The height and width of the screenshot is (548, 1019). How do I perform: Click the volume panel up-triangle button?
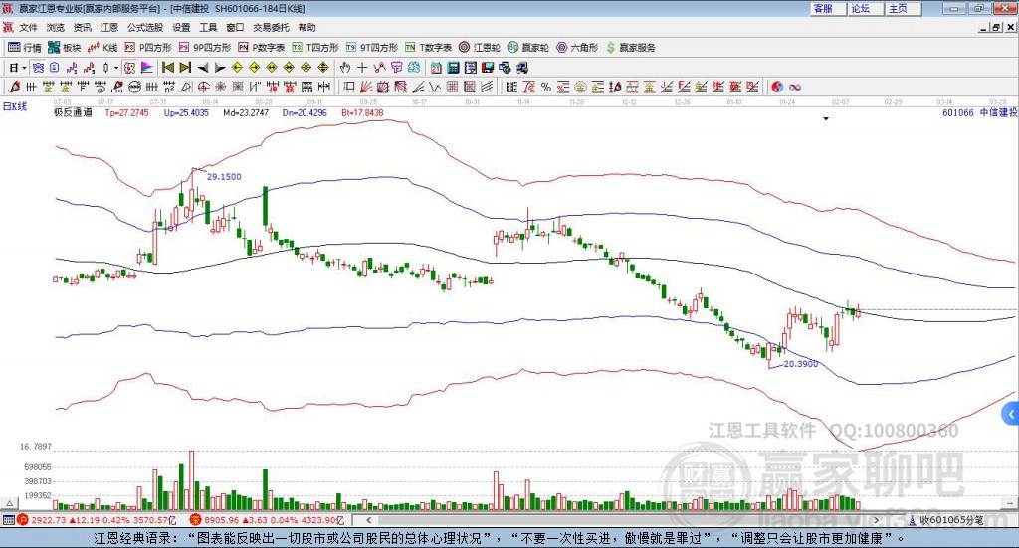(x=9, y=503)
